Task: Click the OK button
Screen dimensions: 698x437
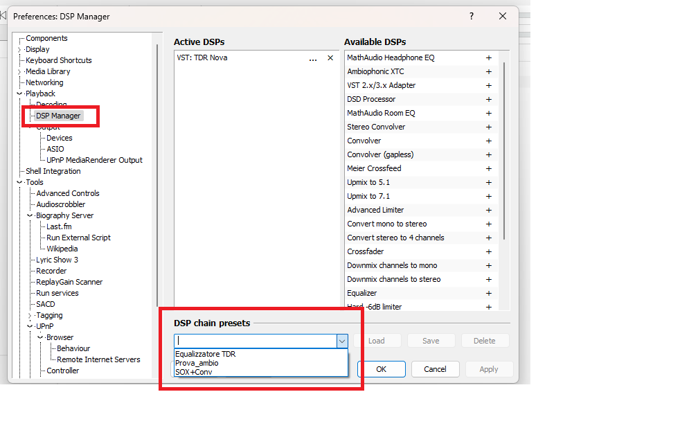Action: pyautogui.click(x=382, y=369)
